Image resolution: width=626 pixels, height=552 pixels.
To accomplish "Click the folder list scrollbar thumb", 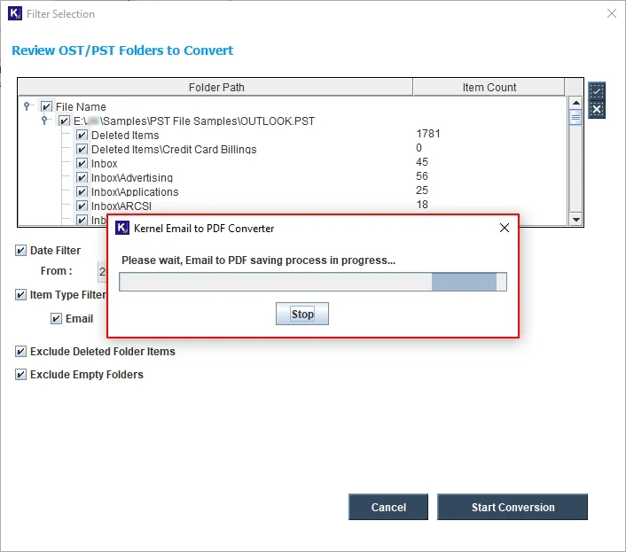I will (575, 117).
